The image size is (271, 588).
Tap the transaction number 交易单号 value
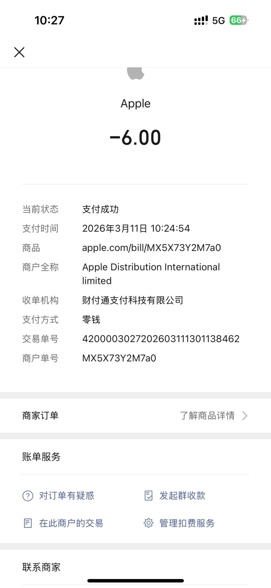pos(161,339)
